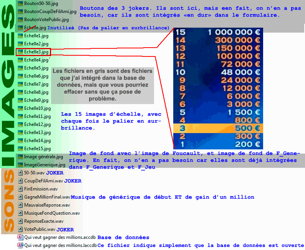Click the Access icon of the .accdb file
Screen dimensions: 305x250
tap(20, 237)
